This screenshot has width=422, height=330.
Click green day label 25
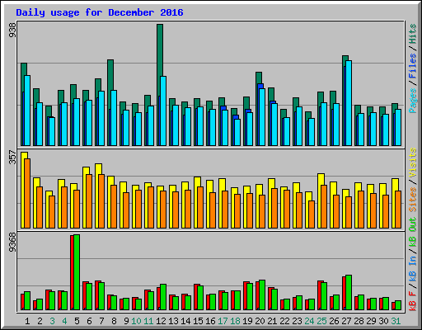(x=321, y=321)
